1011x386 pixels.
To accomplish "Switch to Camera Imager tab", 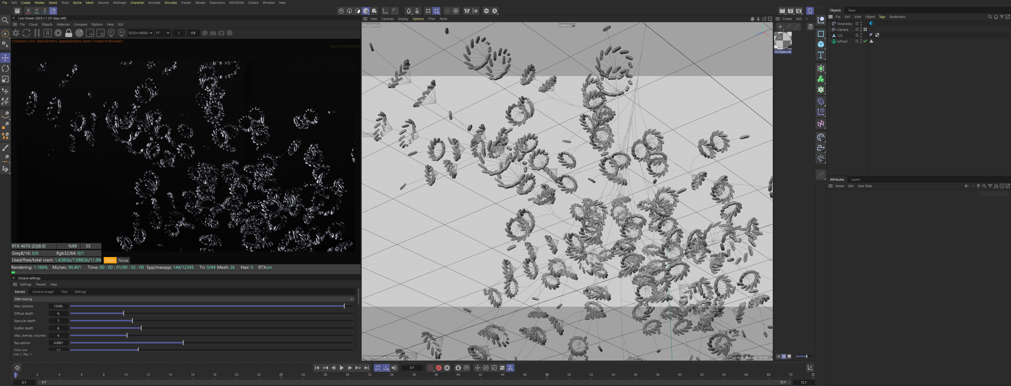I will (x=43, y=292).
